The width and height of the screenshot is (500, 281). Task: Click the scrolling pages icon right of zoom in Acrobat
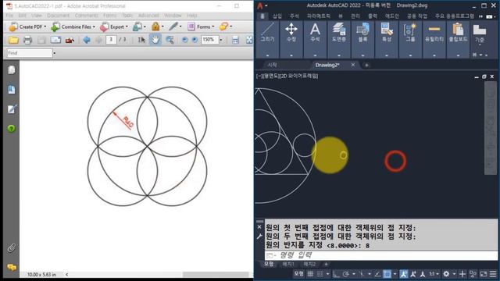click(x=235, y=40)
